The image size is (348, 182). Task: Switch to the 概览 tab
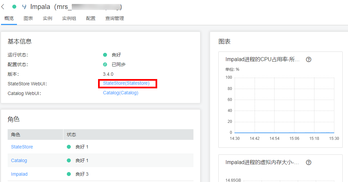pos(9,18)
